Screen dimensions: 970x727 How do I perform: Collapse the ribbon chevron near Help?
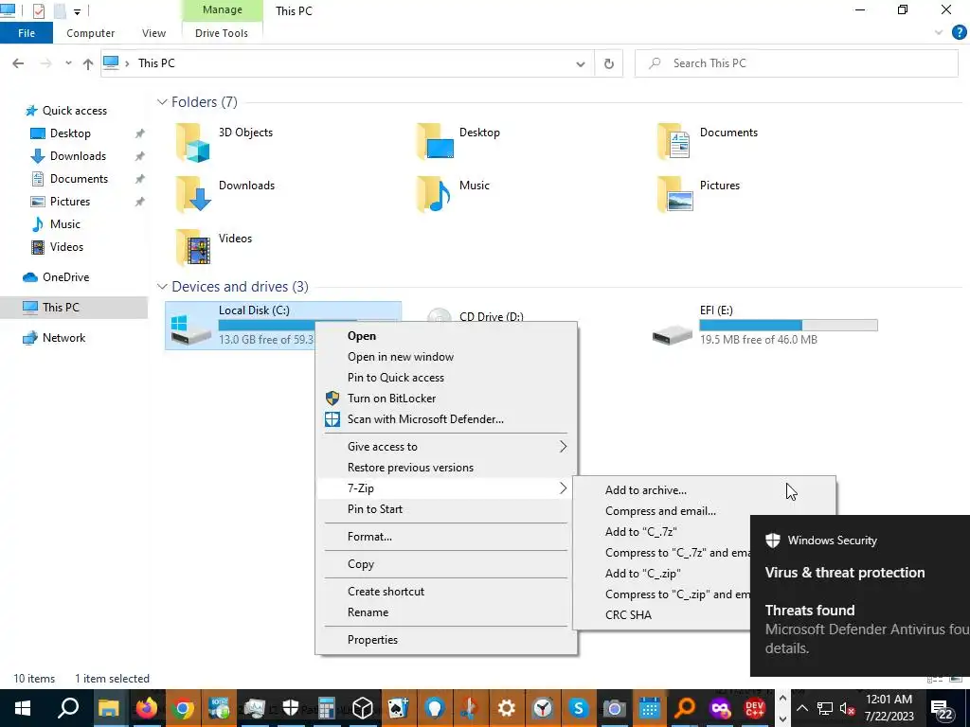939,33
